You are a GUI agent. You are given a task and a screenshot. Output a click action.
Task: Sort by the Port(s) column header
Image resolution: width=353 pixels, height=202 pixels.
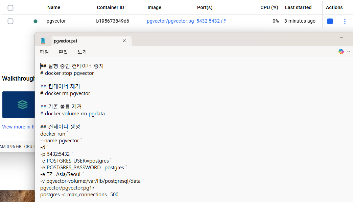coord(205,7)
